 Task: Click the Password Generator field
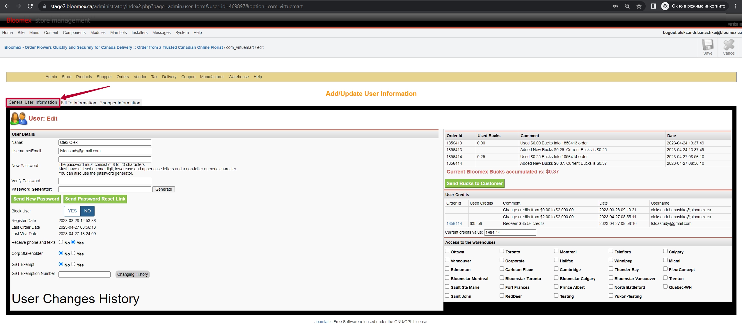(105, 189)
